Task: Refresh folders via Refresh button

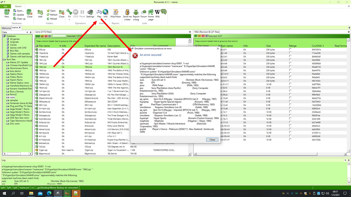Action: [x=52, y=15]
